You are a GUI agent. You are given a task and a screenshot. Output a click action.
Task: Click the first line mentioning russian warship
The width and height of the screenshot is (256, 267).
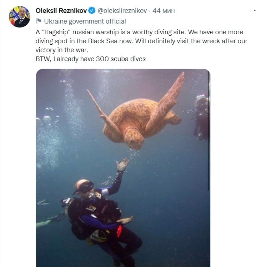[139, 32]
